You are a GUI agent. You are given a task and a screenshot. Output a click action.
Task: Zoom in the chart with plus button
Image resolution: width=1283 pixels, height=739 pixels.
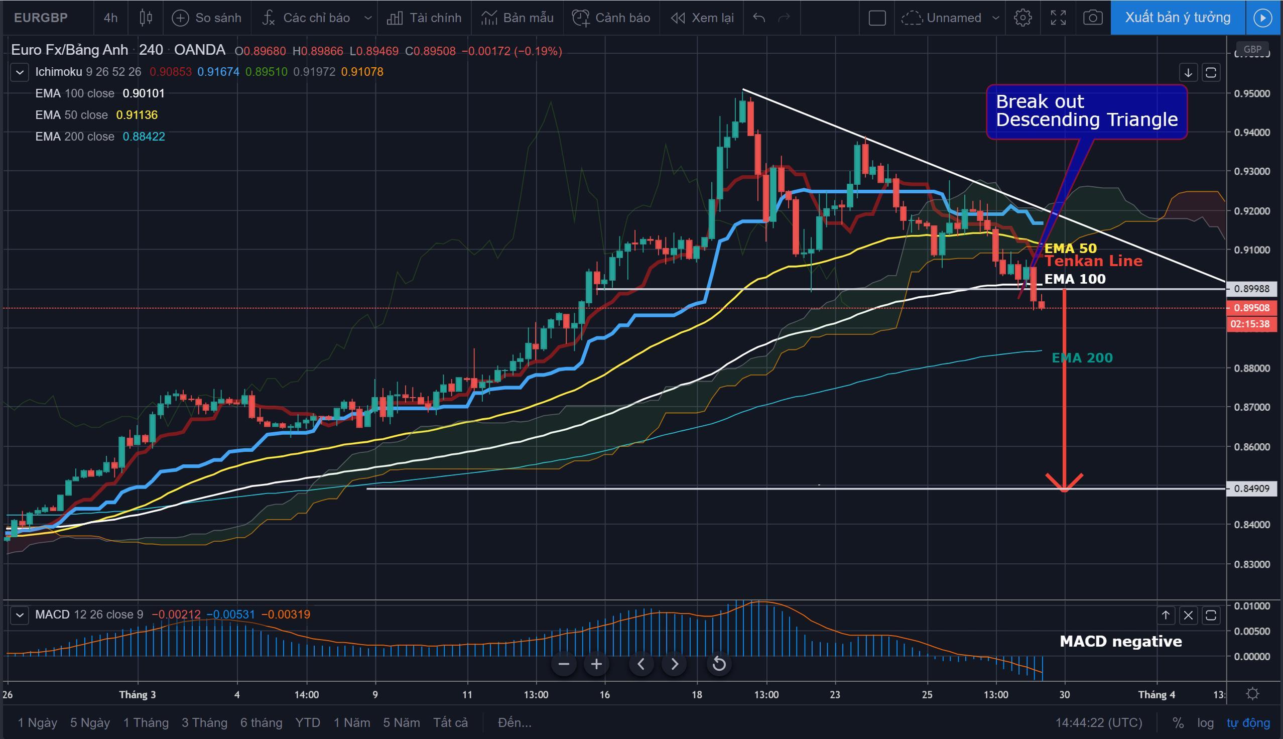click(597, 664)
